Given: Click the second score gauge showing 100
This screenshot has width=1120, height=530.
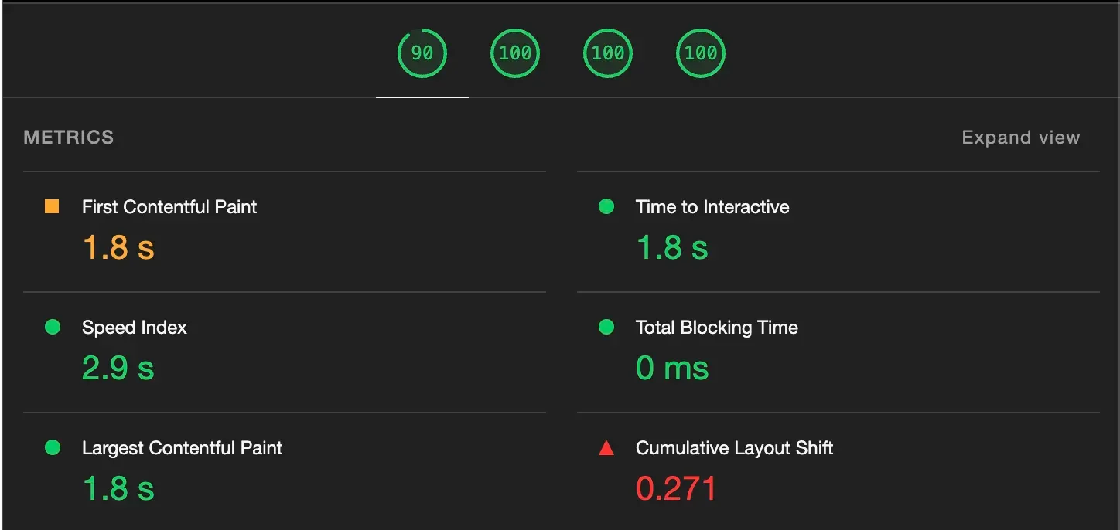Looking at the screenshot, I should (x=514, y=53).
